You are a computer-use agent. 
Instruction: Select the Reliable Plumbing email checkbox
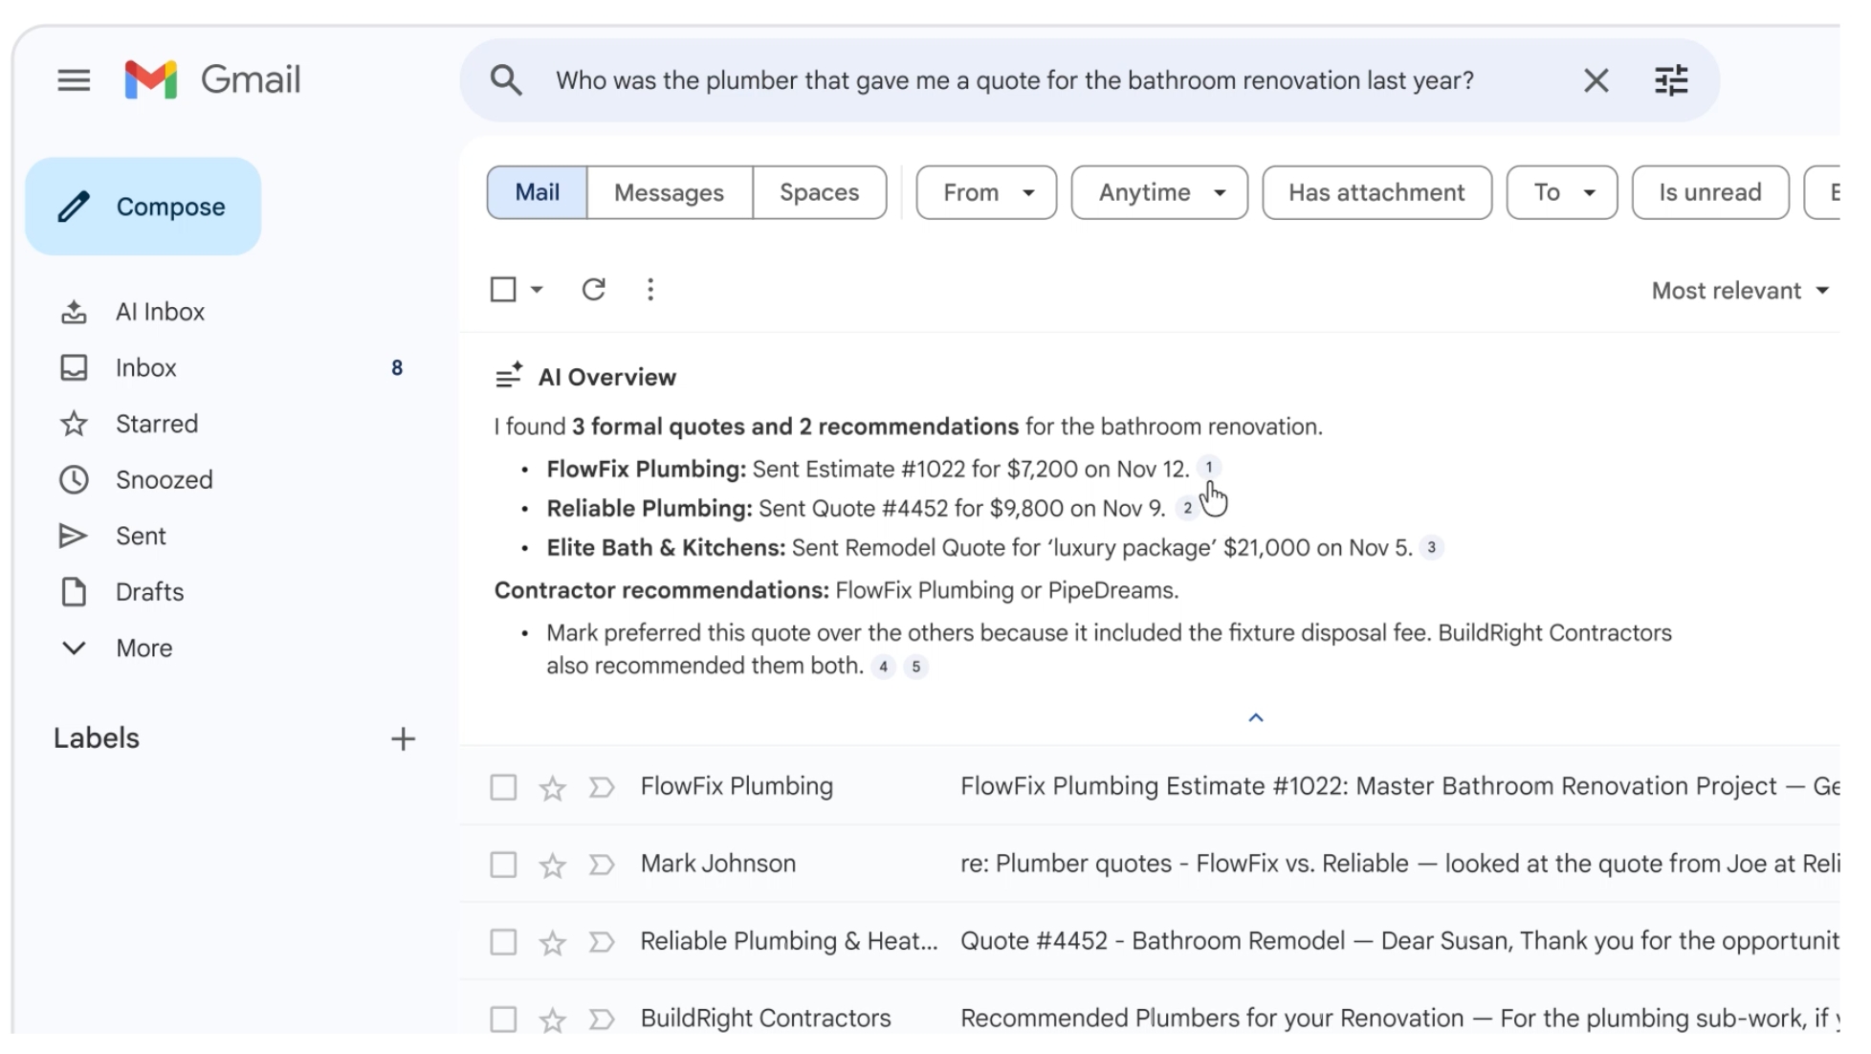[503, 942]
